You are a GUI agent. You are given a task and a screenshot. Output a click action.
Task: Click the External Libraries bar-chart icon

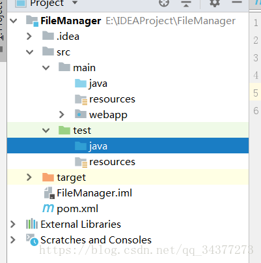[x=32, y=224]
